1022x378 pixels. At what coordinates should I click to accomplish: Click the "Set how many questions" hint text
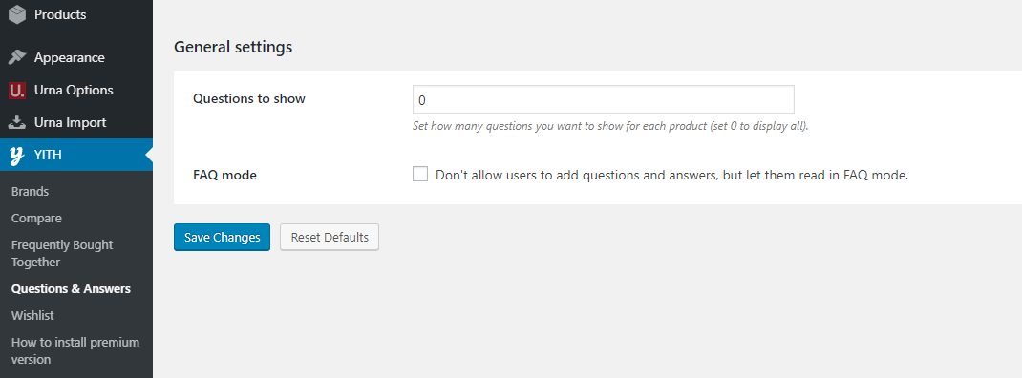610,126
